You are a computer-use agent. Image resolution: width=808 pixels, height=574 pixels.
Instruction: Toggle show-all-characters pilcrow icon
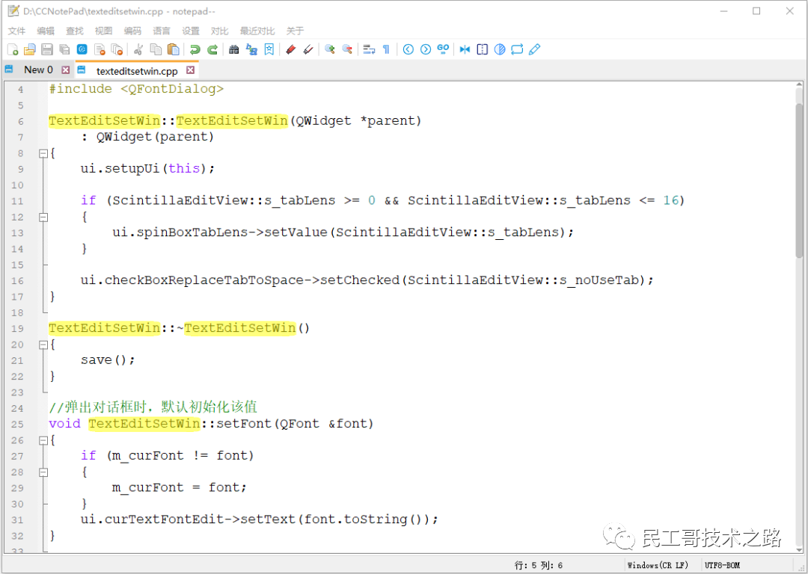pos(386,49)
